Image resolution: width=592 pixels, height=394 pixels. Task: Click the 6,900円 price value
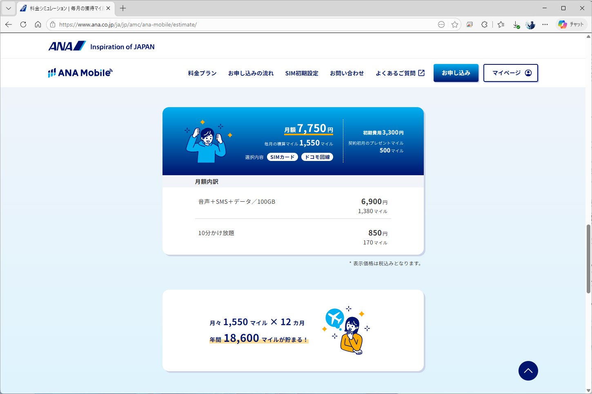374,202
